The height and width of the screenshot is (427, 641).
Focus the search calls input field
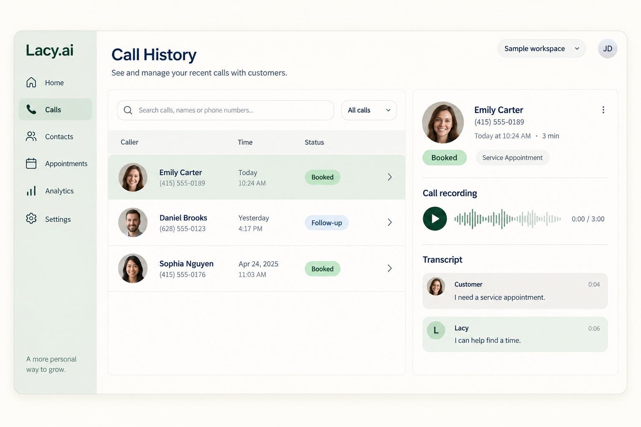coord(225,110)
